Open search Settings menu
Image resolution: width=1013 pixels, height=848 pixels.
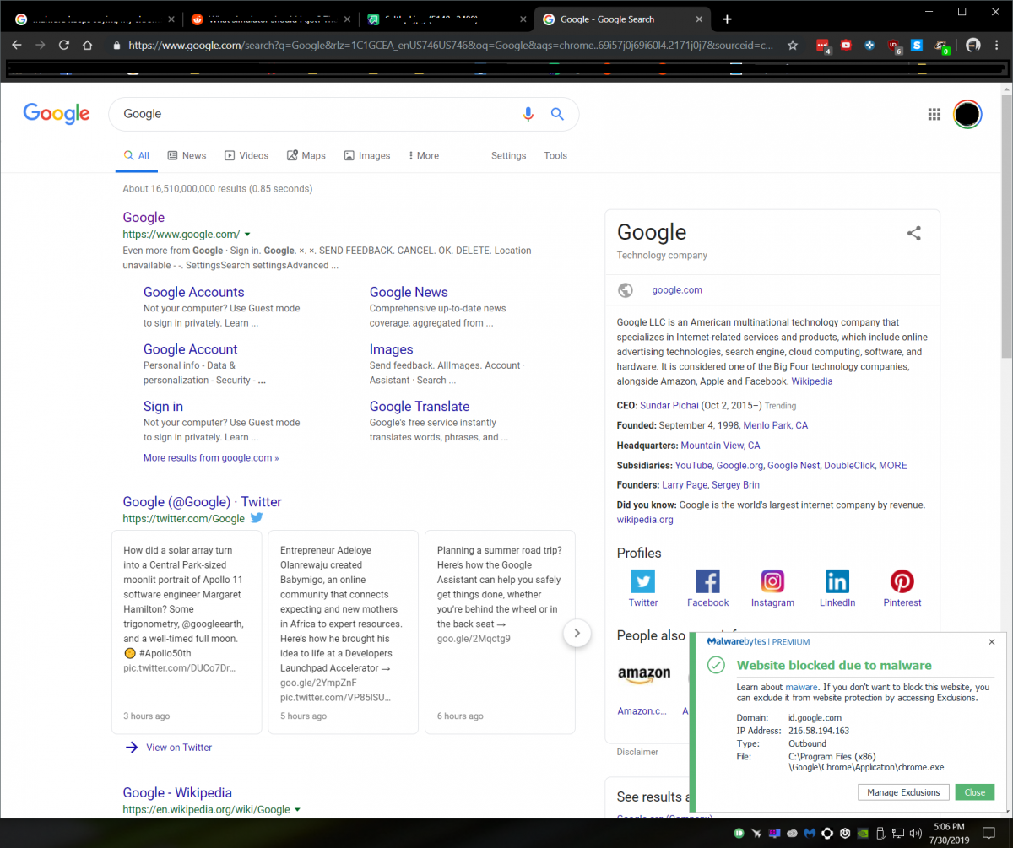tap(508, 155)
